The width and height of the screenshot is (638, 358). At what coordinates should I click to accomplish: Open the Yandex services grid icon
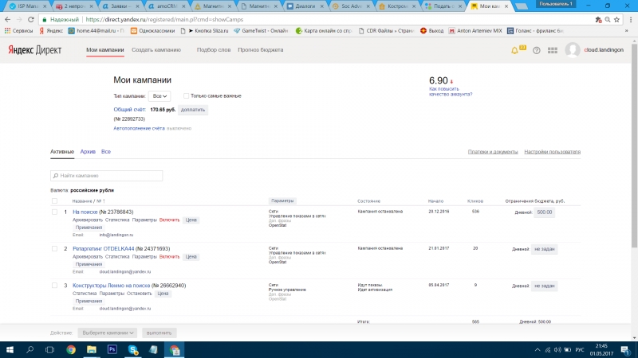(x=553, y=50)
